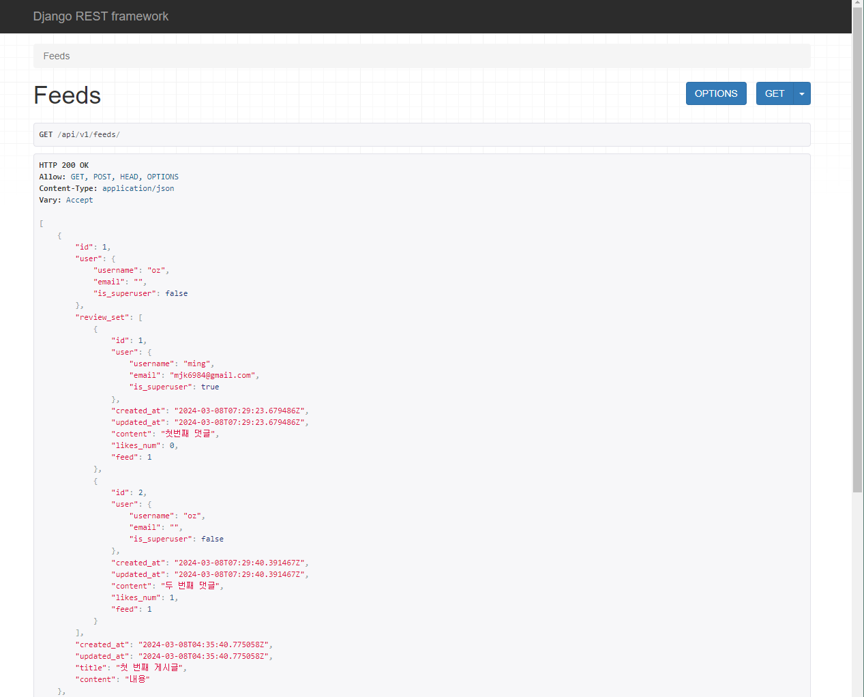Open the Django REST framework navbar link

[100, 16]
